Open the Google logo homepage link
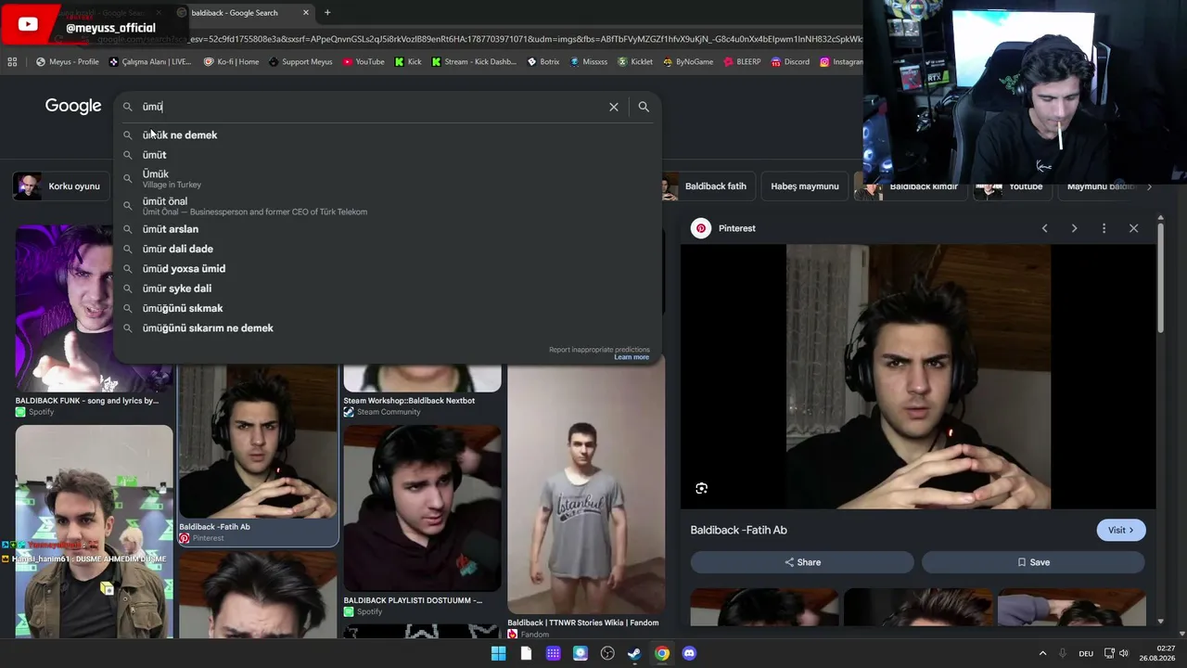The width and height of the screenshot is (1187, 668). pyautogui.click(x=73, y=106)
